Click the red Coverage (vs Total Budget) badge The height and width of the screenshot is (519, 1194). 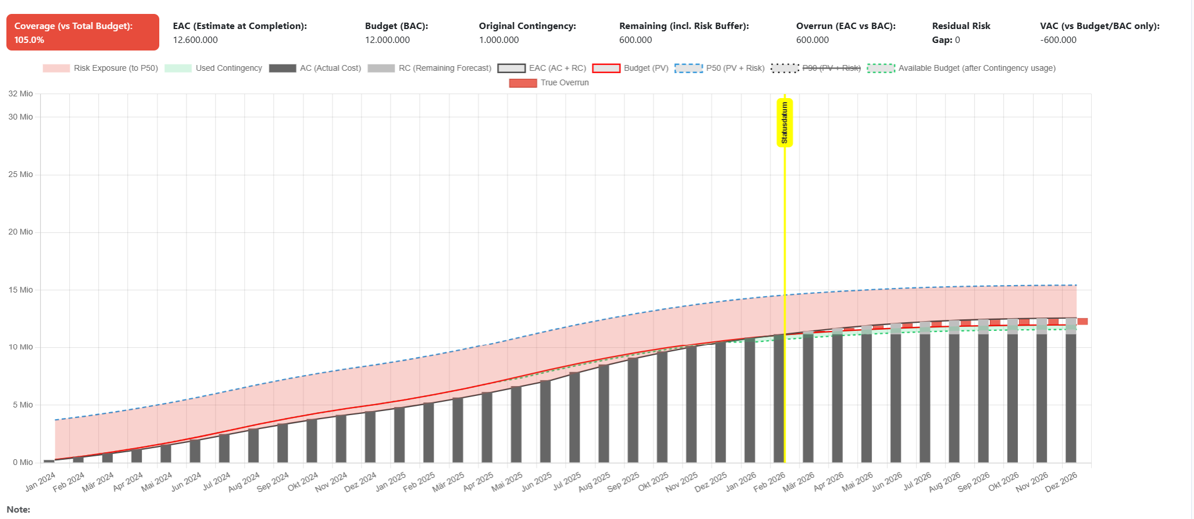[x=83, y=33]
